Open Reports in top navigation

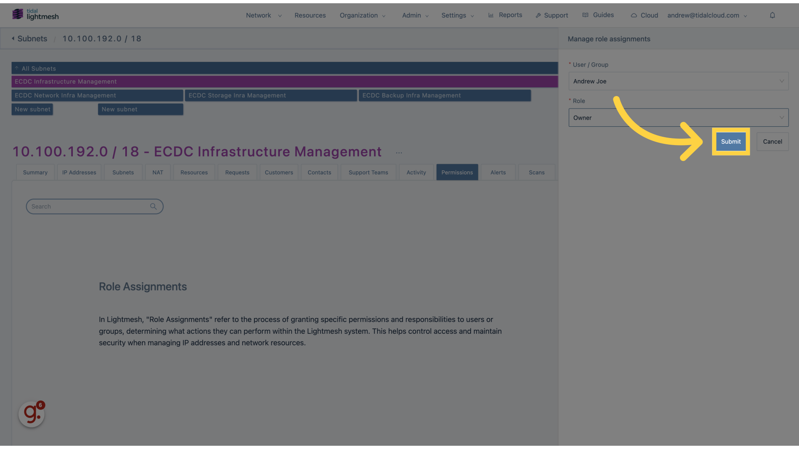pos(510,15)
